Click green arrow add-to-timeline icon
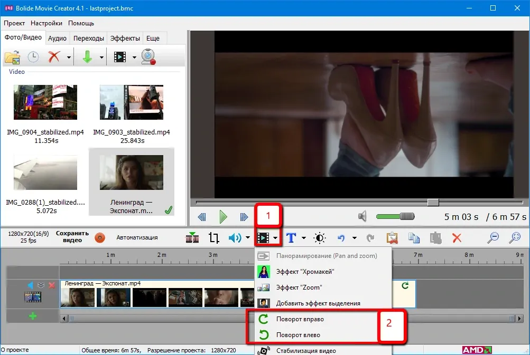 (87, 57)
